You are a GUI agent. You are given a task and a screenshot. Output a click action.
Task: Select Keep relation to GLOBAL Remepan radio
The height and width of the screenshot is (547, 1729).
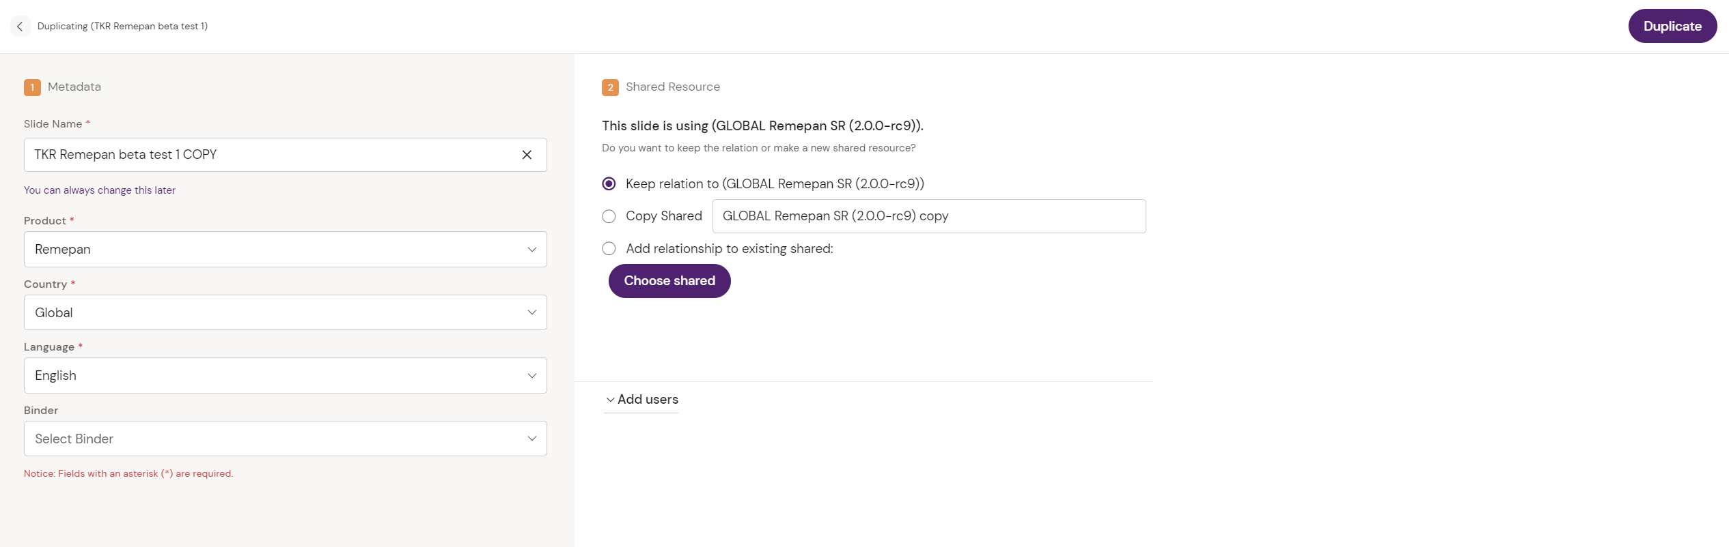click(x=609, y=184)
